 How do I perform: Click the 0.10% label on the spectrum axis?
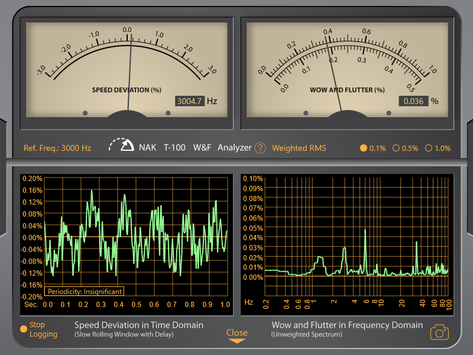pyautogui.click(x=253, y=179)
